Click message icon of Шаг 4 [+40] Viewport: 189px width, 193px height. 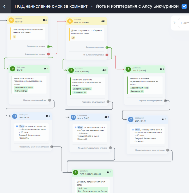(x=131, y=119)
